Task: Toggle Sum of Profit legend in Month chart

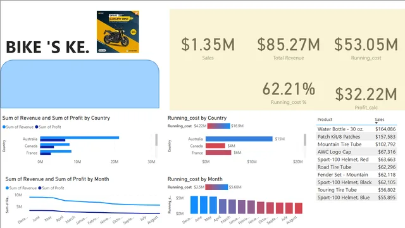Action: click(51, 188)
